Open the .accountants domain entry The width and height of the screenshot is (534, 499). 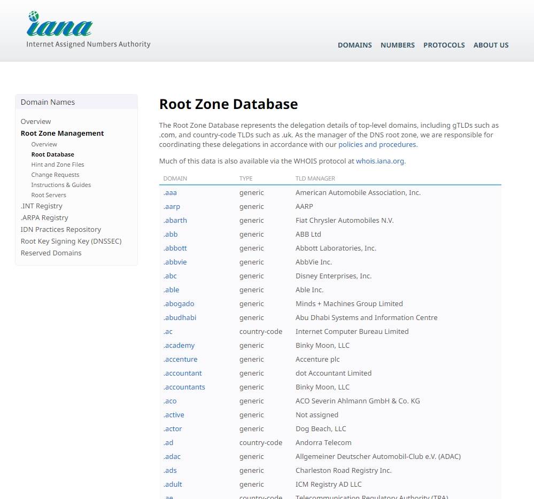click(184, 387)
